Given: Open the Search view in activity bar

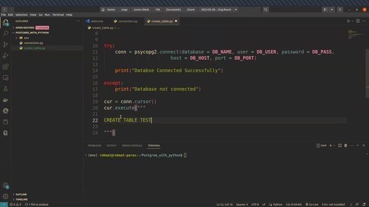Looking at the screenshot, I should 5,33.
